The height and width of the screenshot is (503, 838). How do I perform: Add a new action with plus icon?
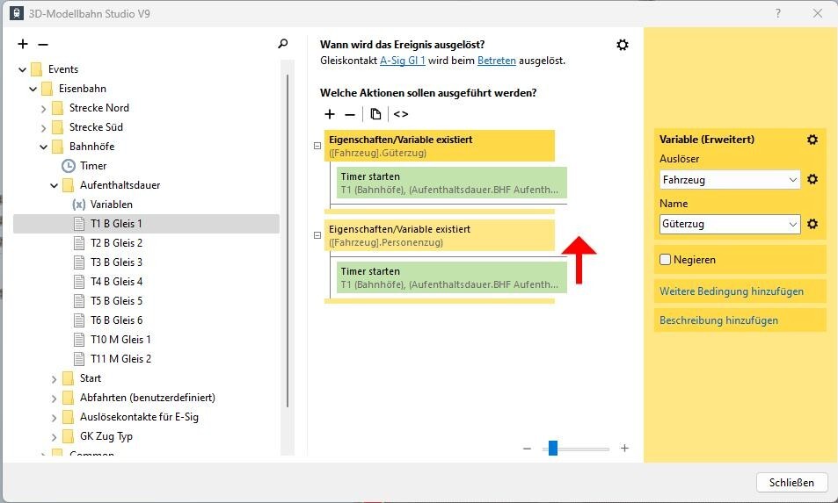click(x=330, y=113)
